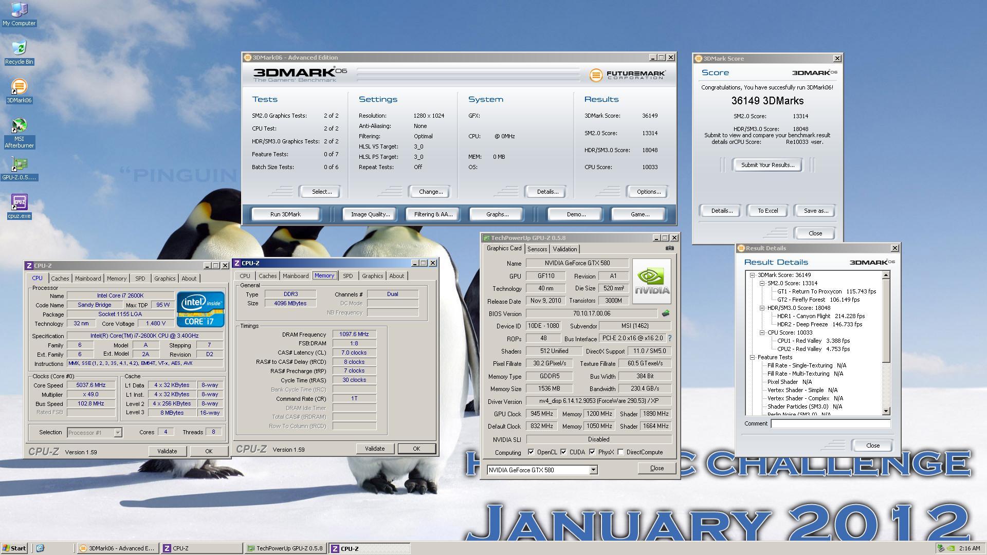
Task: Open the My Computer desktop icon
Action: click(19, 14)
